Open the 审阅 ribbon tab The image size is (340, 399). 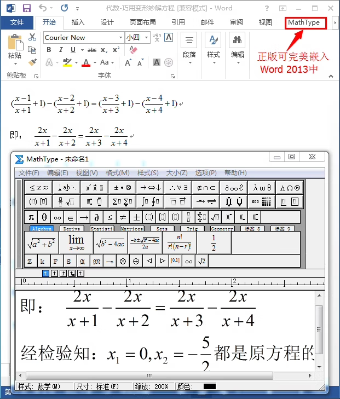tap(237, 22)
